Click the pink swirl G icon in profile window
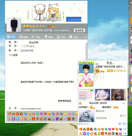Image resolution: width=132 pixels, height=136 pixels. pyautogui.click(x=53, y=119)
